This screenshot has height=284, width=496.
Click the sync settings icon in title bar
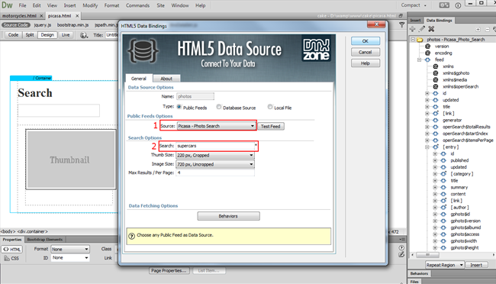pos(458,5)
